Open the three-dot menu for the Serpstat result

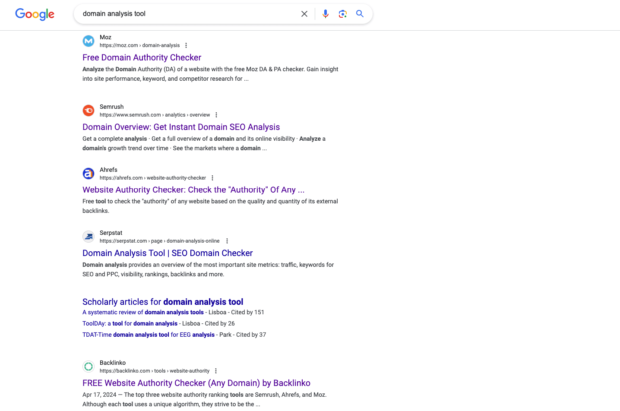point(227,240)
